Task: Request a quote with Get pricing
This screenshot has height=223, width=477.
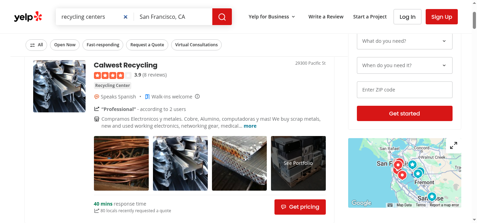Action: [x=300, y=207]
